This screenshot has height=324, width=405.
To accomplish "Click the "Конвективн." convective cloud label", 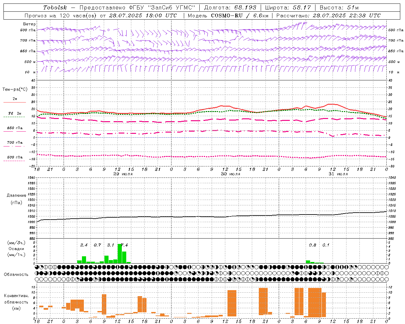I will pos(16,296).
